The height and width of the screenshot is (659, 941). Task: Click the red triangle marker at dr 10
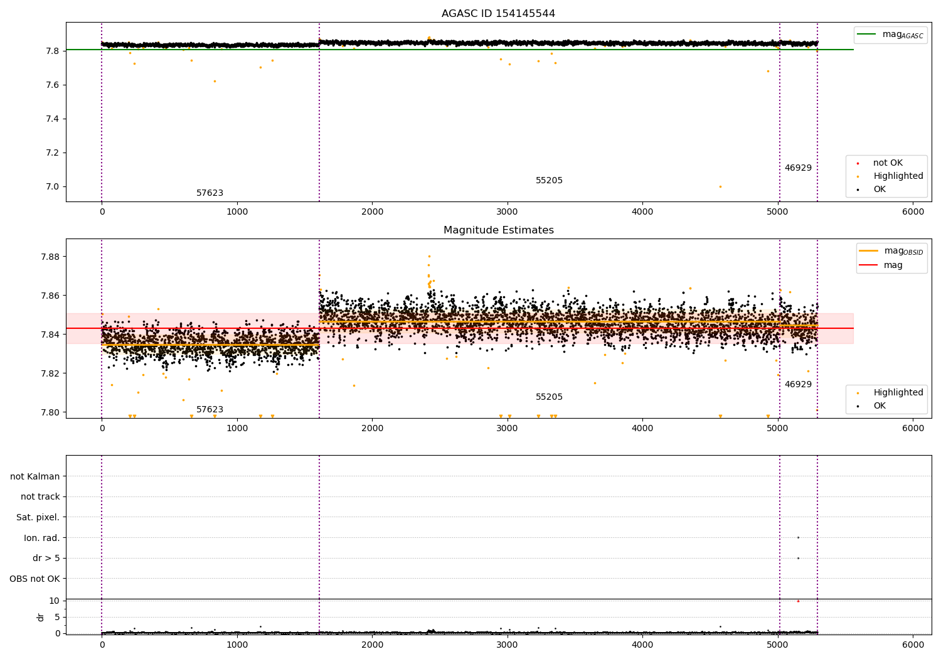coord(798,601)
